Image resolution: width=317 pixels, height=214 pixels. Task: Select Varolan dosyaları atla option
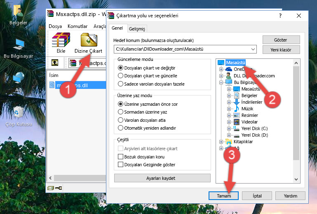(120, 120)
